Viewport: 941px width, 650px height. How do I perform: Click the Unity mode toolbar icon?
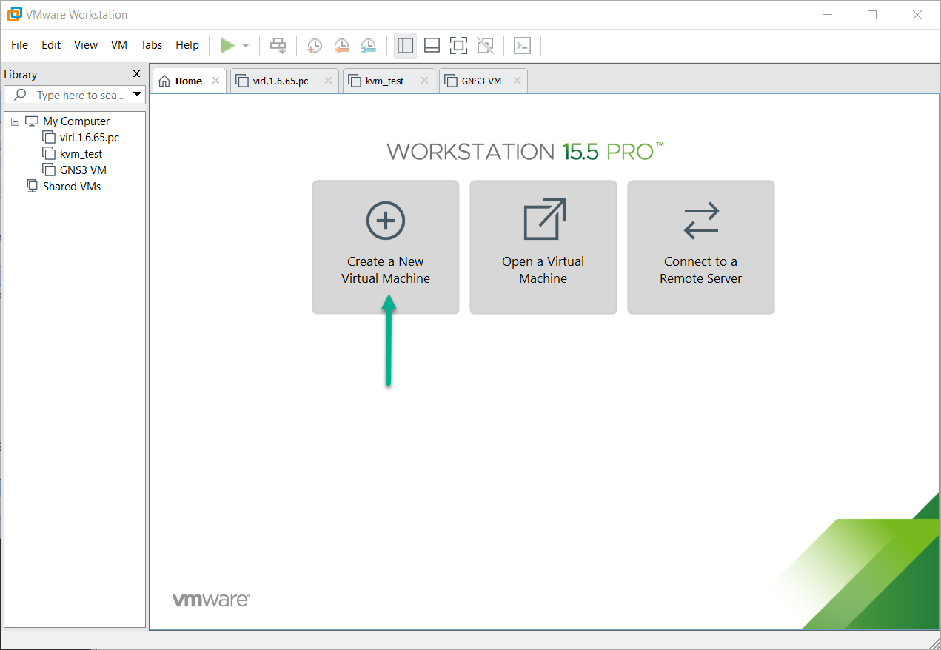point(485,46)
